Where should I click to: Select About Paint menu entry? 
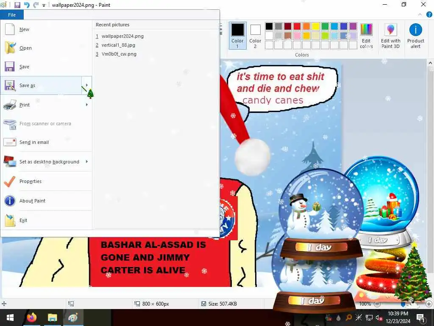[x=46, y=201]
